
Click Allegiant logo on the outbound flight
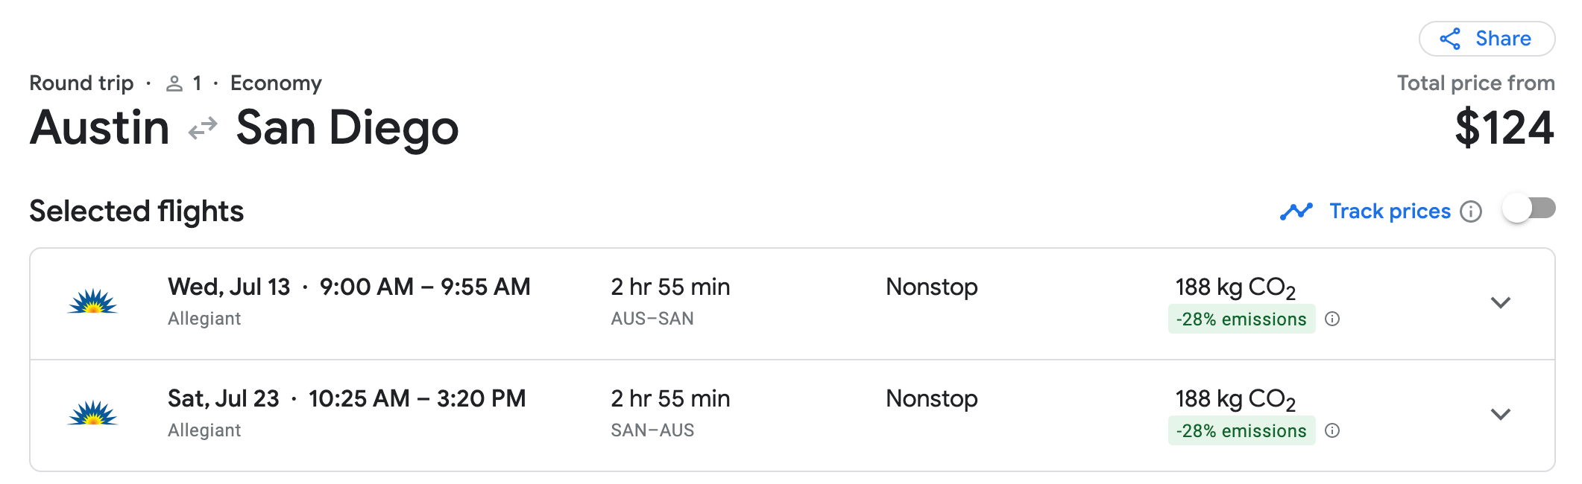coord(92,302)
